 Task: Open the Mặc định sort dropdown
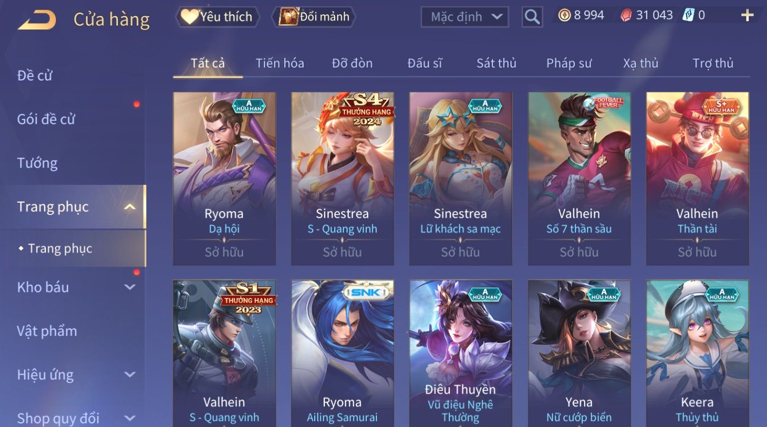point(465,17)
